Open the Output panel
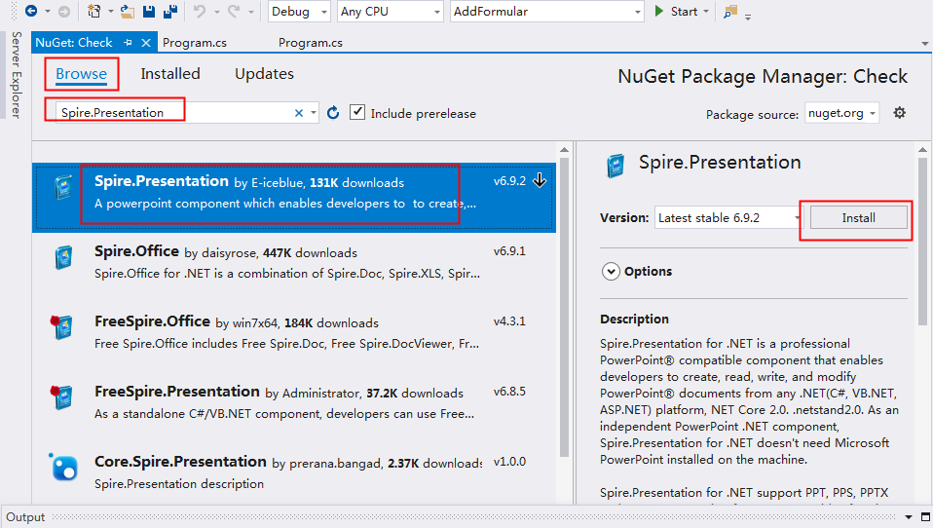This screenshot has width=933, height=528. pyautogui.click(x=25, y=516)
